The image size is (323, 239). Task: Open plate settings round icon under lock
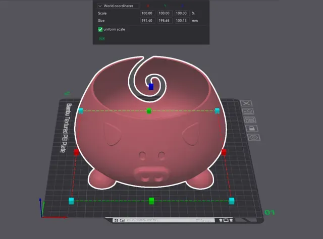254,137
